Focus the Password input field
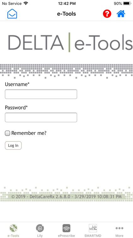133x238 pixels. (x=41, y=117)
